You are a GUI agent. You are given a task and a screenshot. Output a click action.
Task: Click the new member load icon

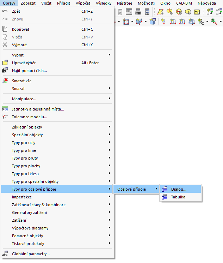[x=182, y=22]
